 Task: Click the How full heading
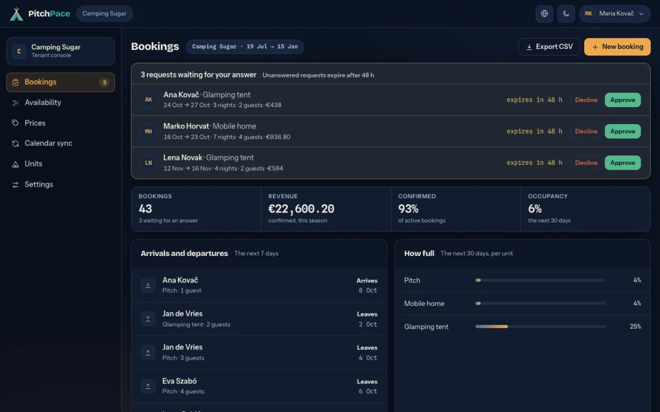tap(419, 253)
